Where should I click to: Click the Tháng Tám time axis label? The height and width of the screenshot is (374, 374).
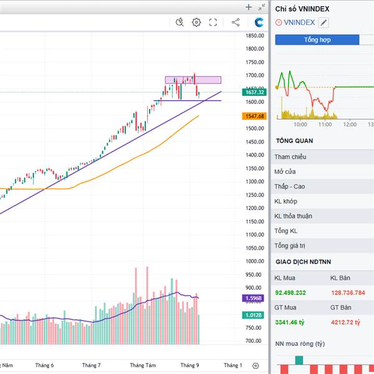click(x=143, y=365)
